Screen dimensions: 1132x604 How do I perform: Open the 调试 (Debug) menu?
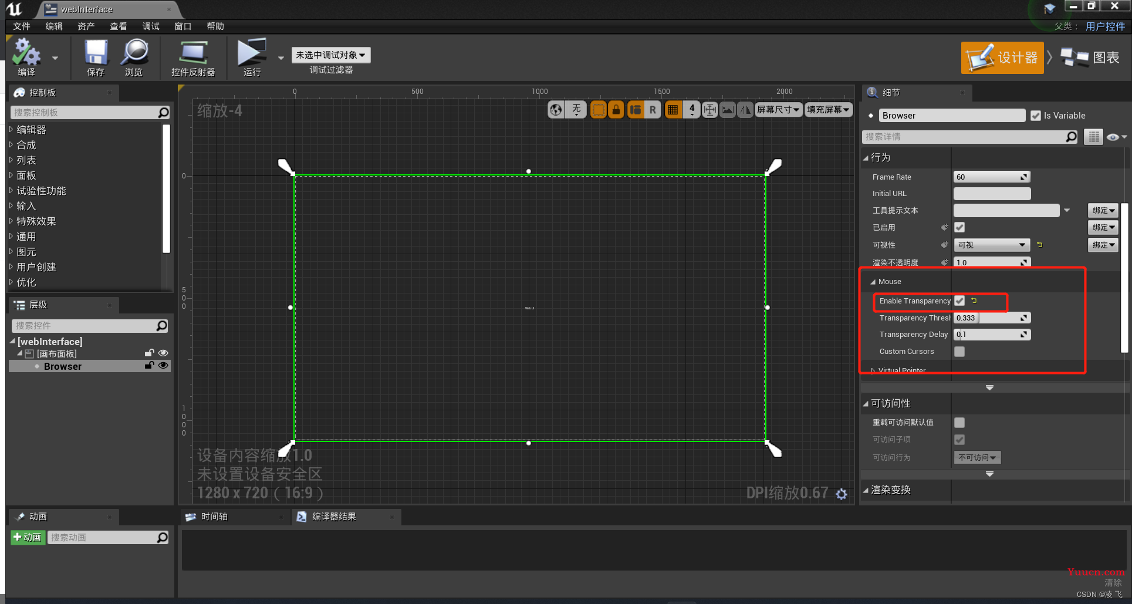point(151,26)
